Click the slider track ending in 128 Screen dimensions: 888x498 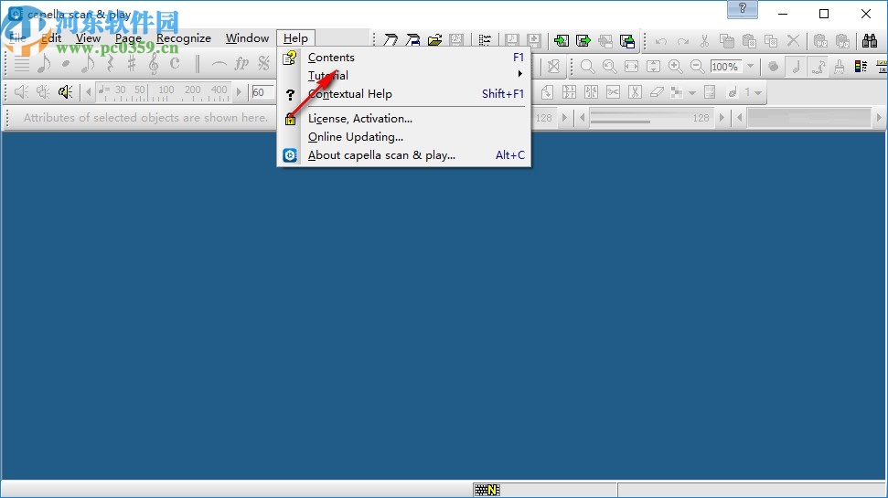(x=651, y=118)
